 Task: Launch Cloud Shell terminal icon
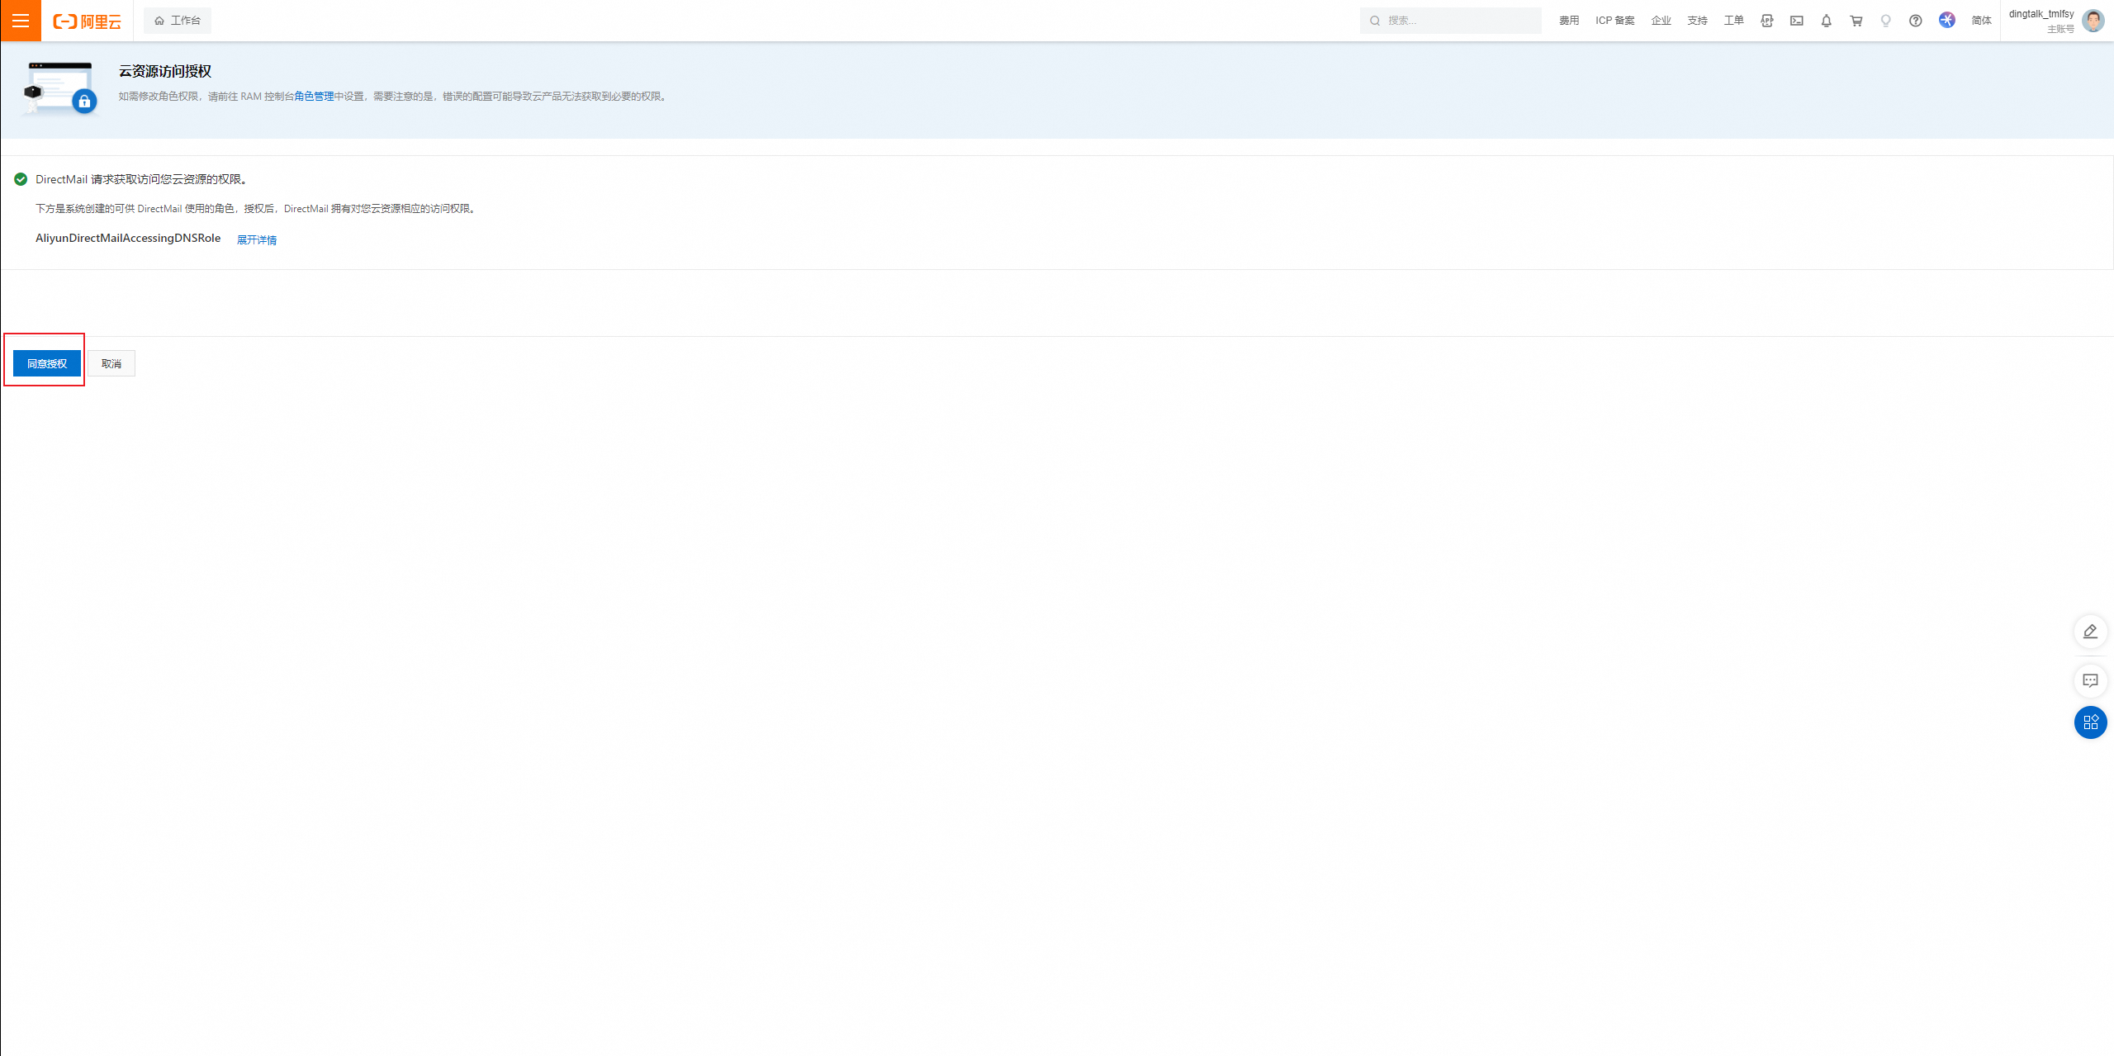(1796, 21)
